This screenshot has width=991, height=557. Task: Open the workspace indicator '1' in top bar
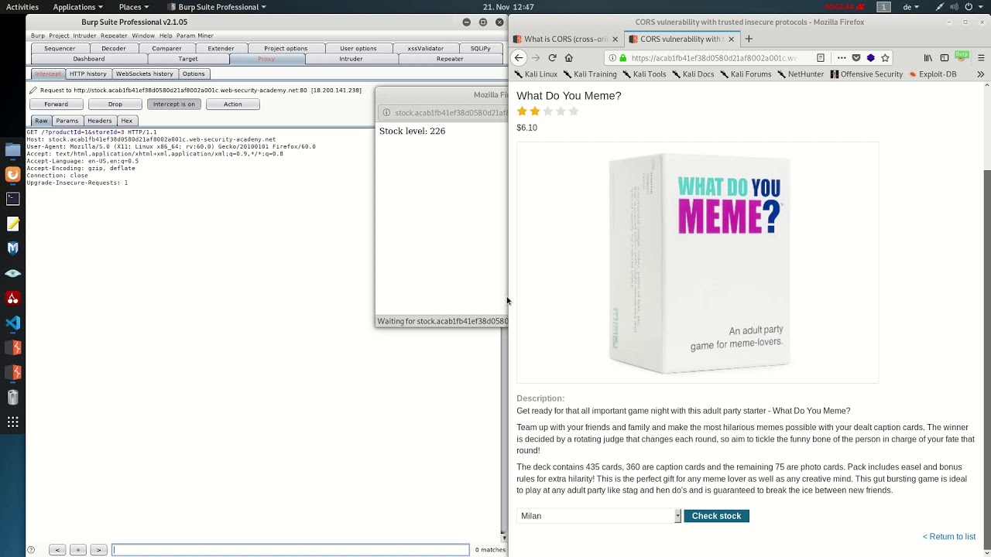coord(883,7)
